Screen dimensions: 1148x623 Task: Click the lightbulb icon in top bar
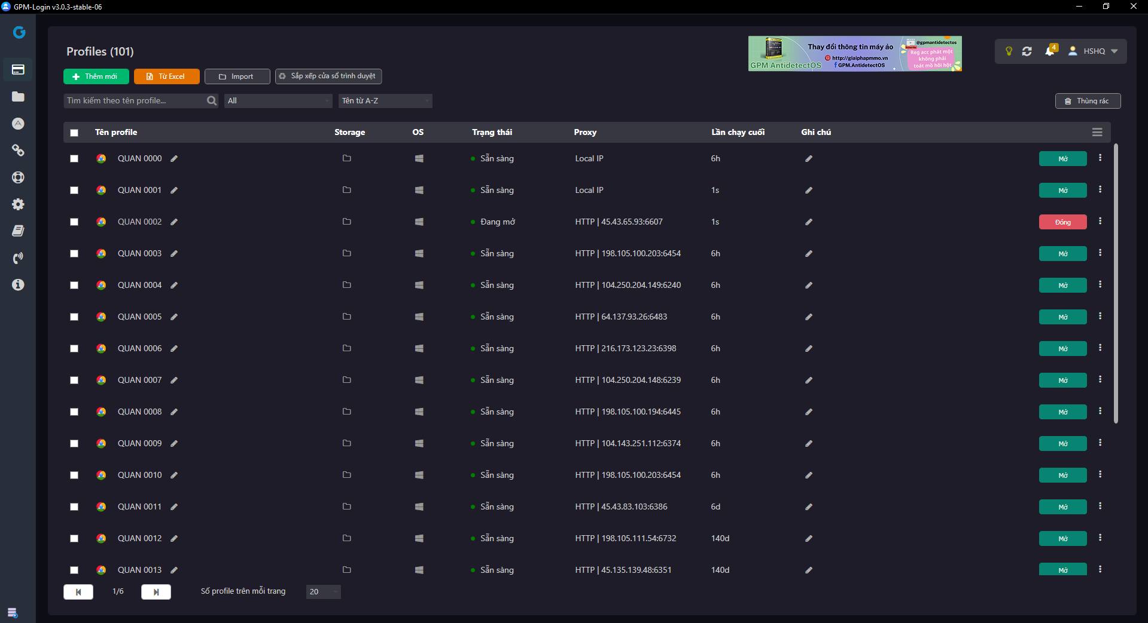tap(1009, 51)
